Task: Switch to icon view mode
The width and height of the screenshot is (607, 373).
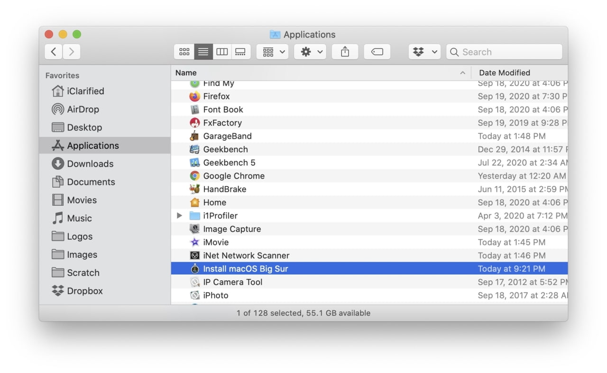Action: coord(184,51)
